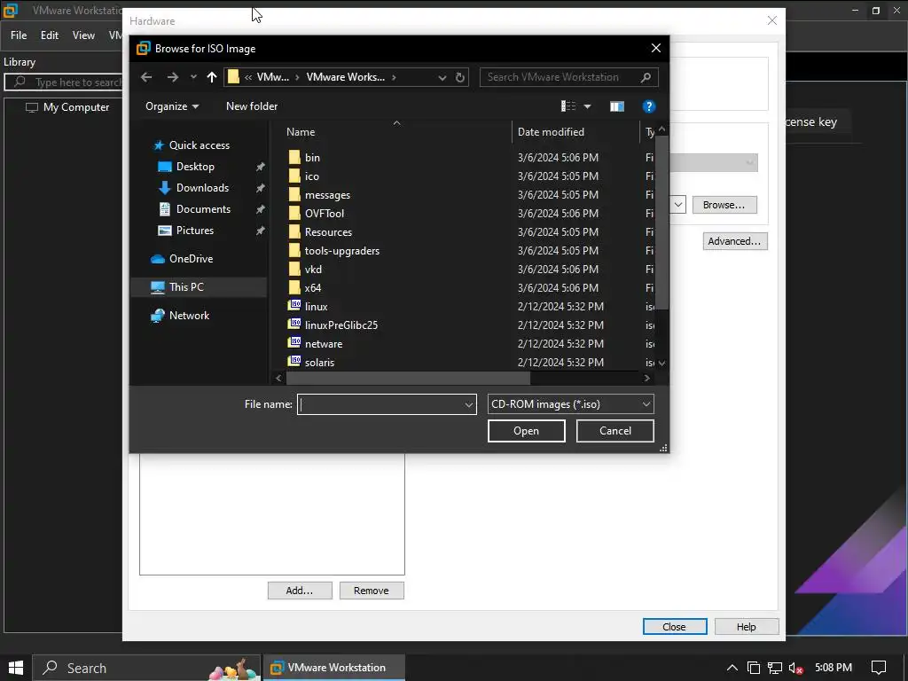
Task: Go back in Browse for ISO dialog
Action: (x=146, y=77)
